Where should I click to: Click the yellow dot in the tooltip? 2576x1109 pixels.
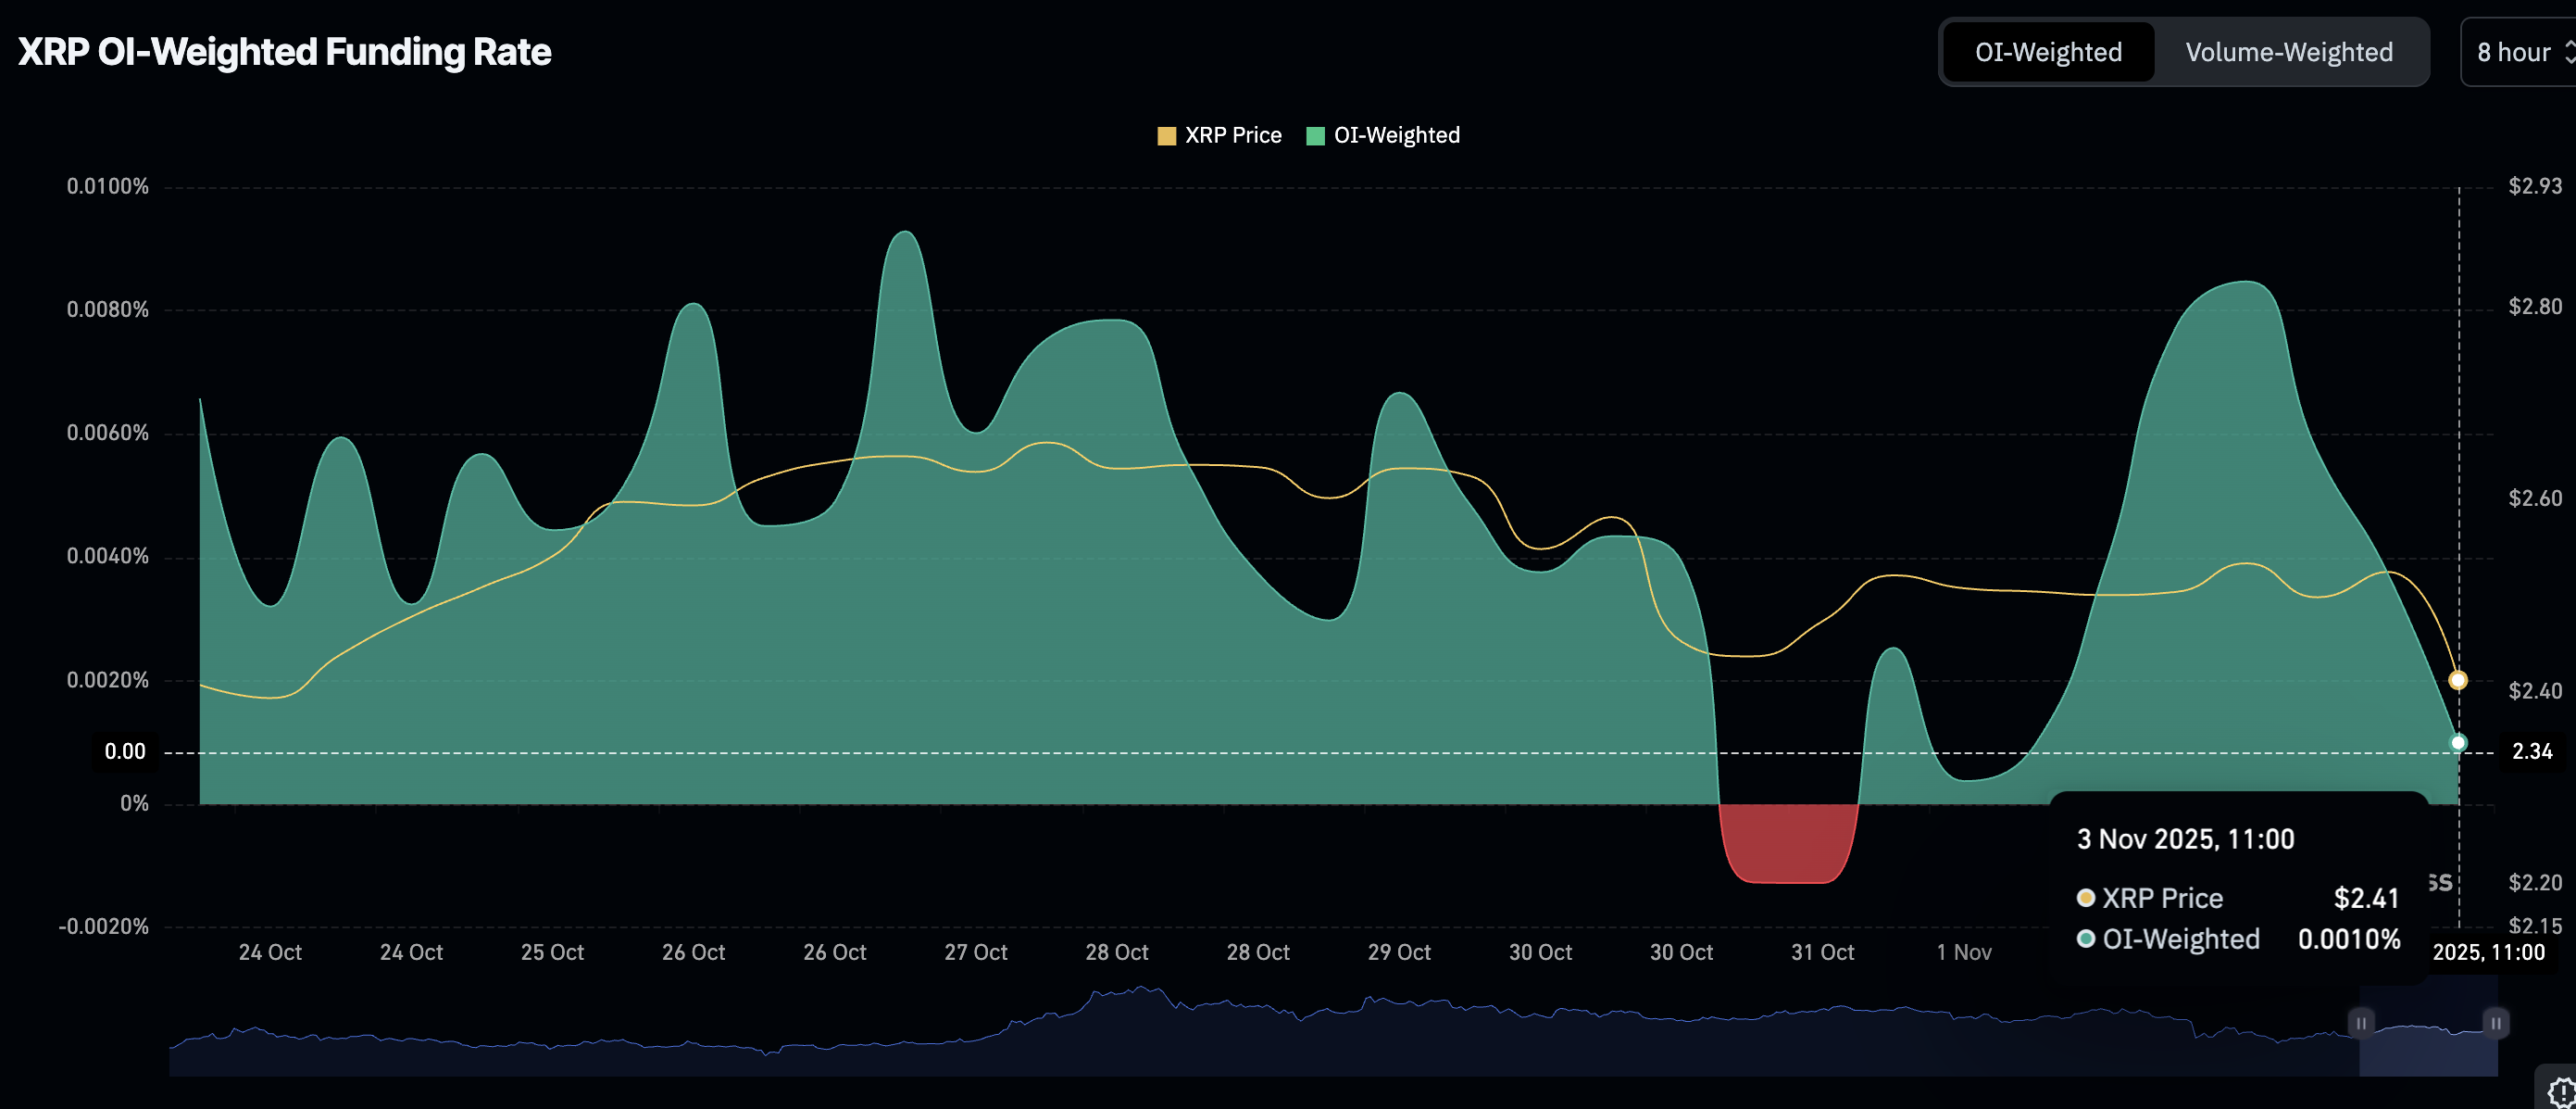(x=2085, y=898)
